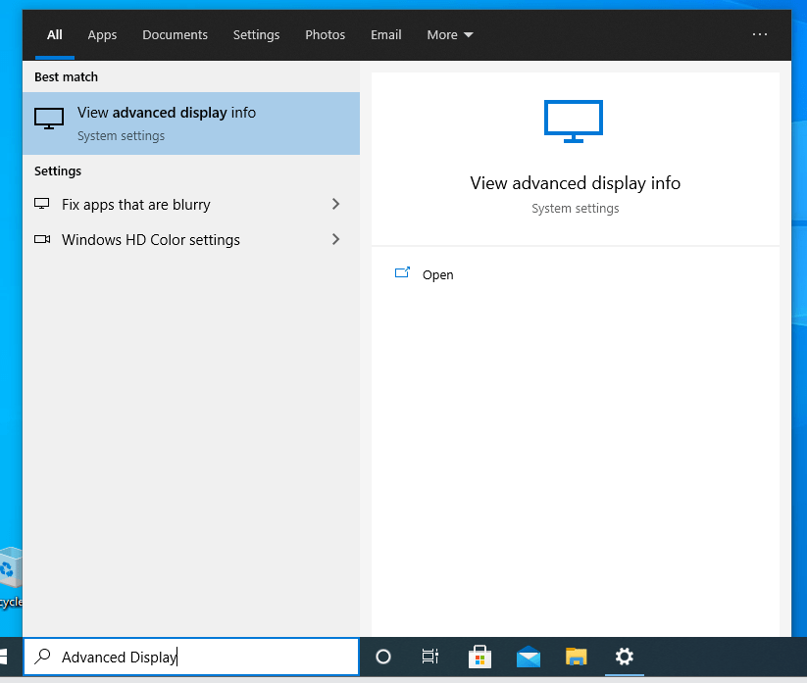Open the Settings gear on the taskbar
Screen dimensions: 807x683
(625, 657)
